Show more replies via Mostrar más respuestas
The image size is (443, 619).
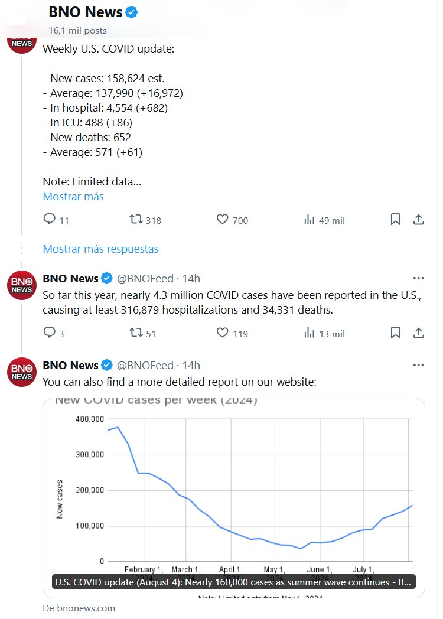tap(100, 249)
